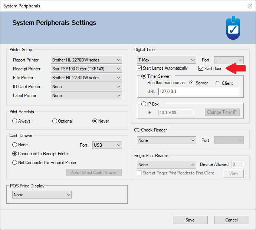Open the Cash Drawer Port USB dropdown
The height and width of the screenshot is (230, 256).
coord(107,145)
